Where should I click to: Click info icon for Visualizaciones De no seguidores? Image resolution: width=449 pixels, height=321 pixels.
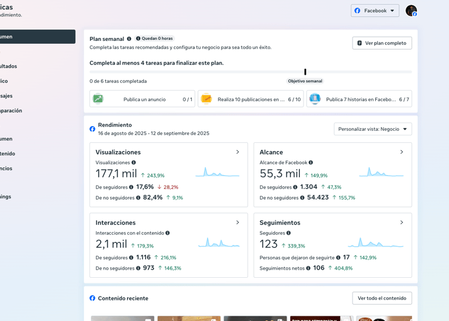pyautogui.click(x=138, y=198)
